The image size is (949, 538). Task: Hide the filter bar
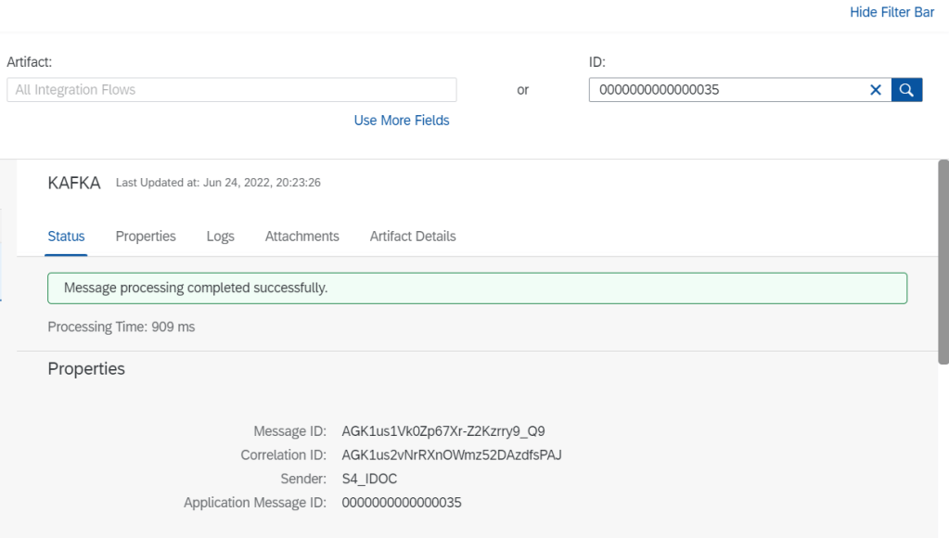891,13
